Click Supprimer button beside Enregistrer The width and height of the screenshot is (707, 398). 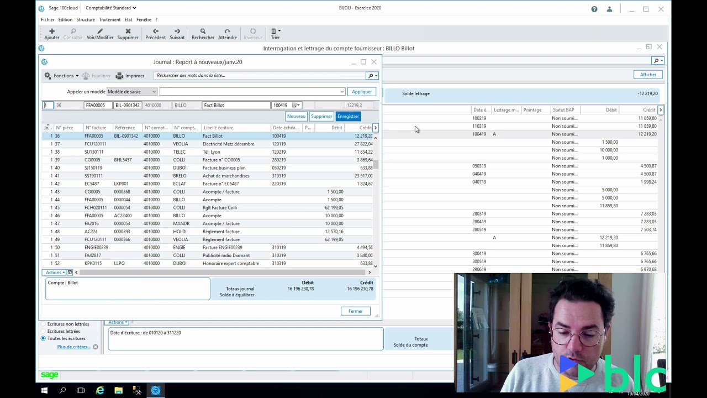click(321, 117)
